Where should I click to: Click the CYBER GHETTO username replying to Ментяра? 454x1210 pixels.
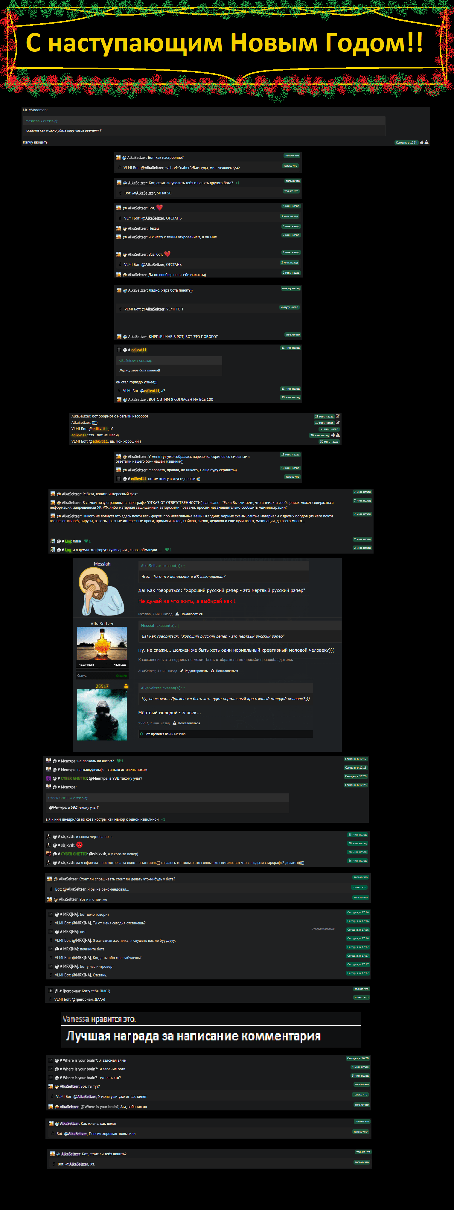pos(74,778)
